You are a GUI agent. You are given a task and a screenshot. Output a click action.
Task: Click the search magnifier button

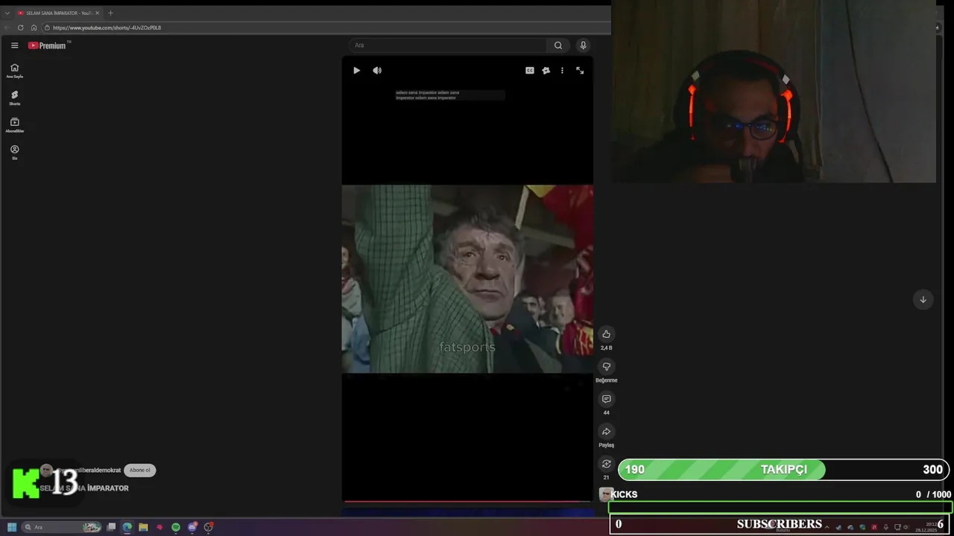(557, 45)
